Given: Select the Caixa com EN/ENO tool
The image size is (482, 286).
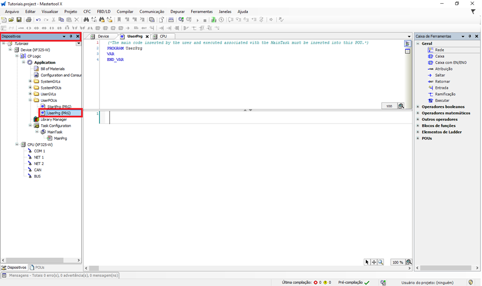Looking at the screenshot, I should (450, 63).
